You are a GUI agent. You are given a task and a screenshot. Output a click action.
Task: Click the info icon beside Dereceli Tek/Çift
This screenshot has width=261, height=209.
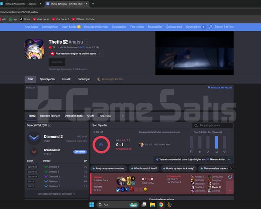pyautogui.click(x=50, y=125)
